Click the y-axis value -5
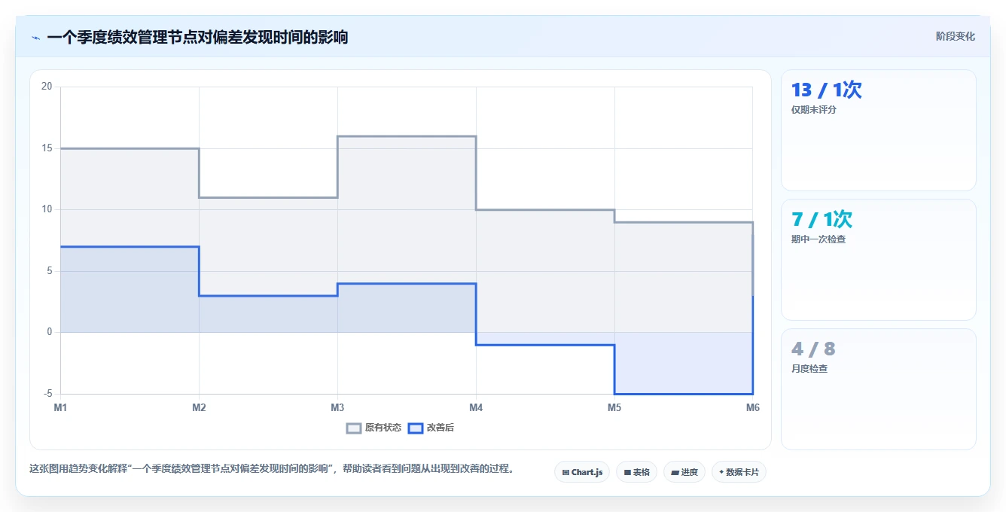This screenshot has width=1006, height=512. [48, 394]
